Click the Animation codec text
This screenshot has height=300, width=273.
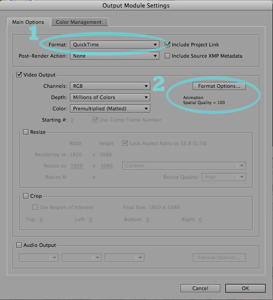coord(193,98)
